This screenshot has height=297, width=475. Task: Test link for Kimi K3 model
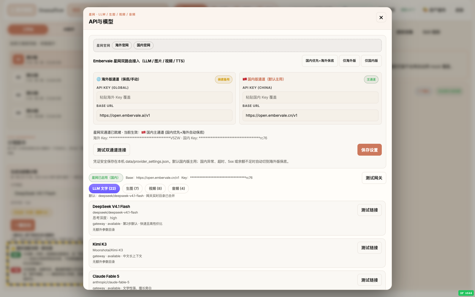pyautogui.click(x=370, y=248)
